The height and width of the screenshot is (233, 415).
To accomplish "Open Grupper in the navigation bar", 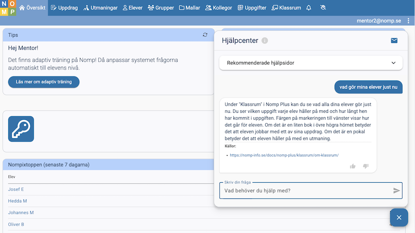I will 161,8.
